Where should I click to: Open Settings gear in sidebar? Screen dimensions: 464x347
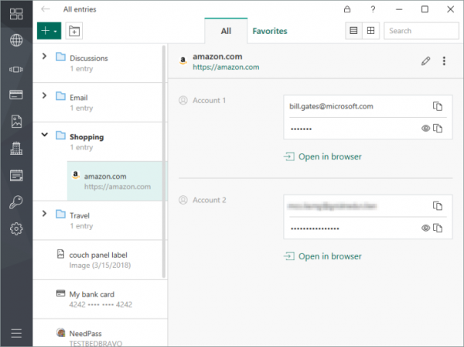point(16,229)
